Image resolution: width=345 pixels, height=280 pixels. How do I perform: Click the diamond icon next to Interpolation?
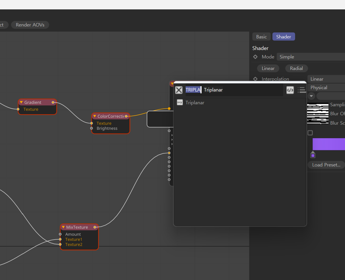coord(255,79)
